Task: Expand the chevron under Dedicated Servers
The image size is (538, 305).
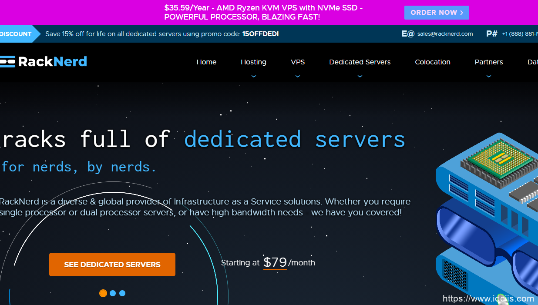Action: click(x=360, y=76)
